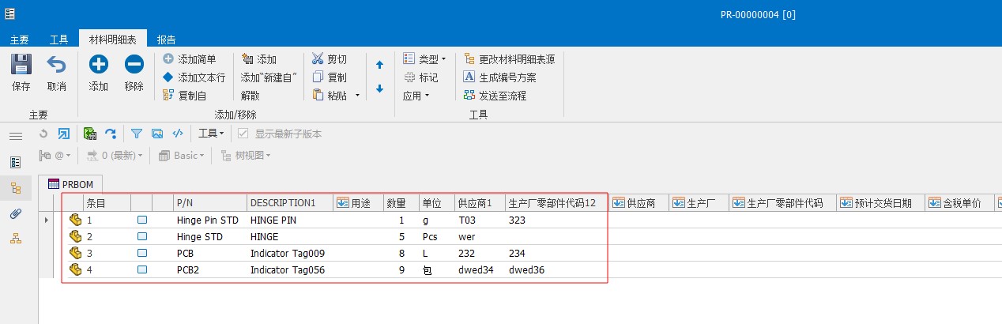Click the 含税单价 column header
This screenshot has height=324, width=1002.
click(960, 203)
